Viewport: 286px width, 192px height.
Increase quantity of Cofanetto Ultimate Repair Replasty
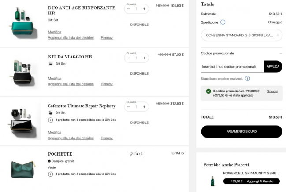pos(144,107)
